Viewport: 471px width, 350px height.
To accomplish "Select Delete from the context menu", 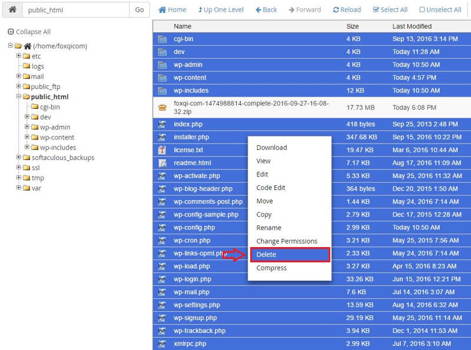I will pyautogui.click(x=272, y=256).
